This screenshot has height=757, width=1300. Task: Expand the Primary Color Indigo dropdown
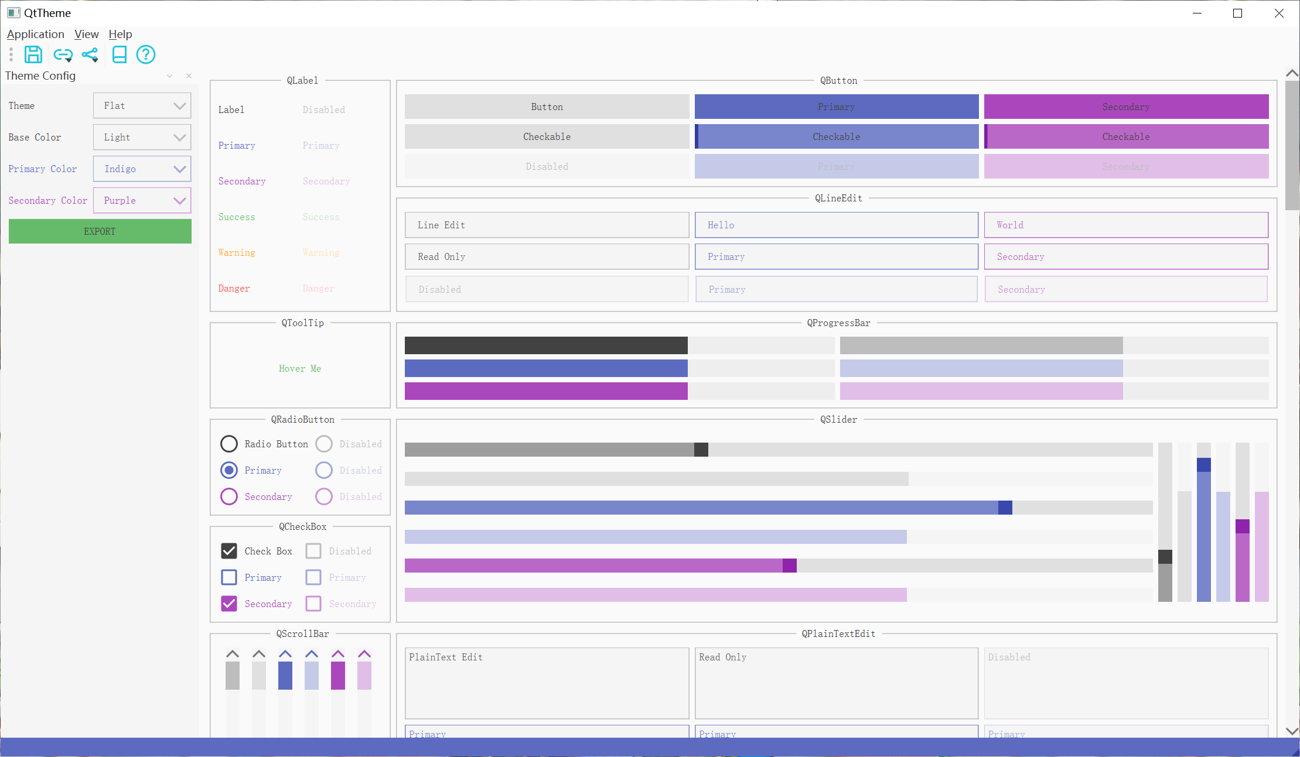click(142, 169)
